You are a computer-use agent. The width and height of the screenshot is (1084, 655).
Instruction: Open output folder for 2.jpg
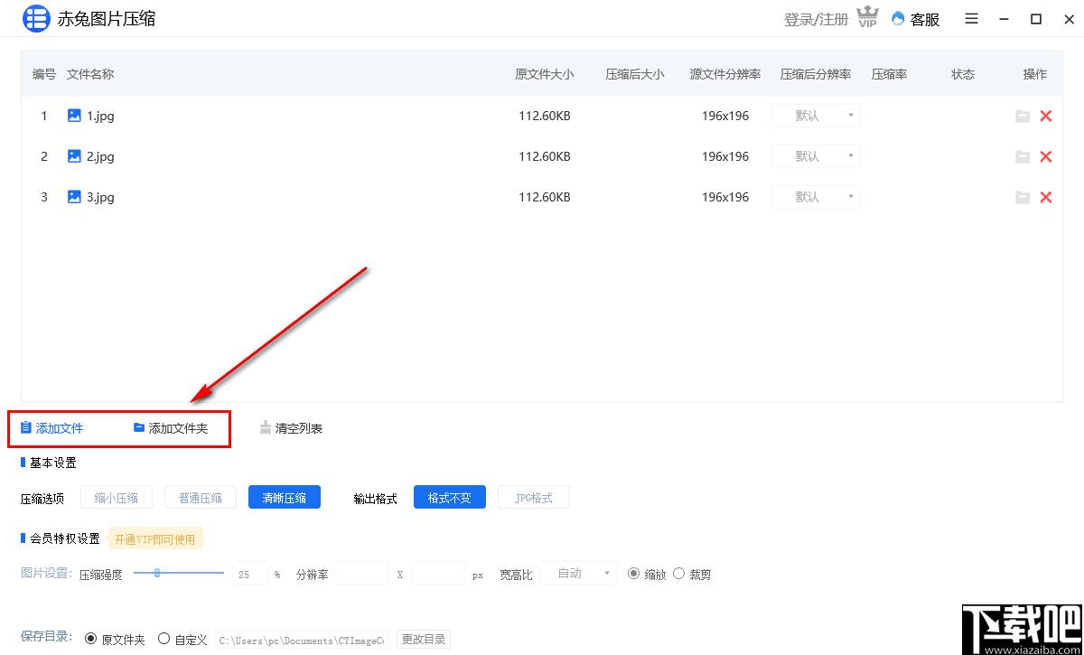tap(1023, 156)
